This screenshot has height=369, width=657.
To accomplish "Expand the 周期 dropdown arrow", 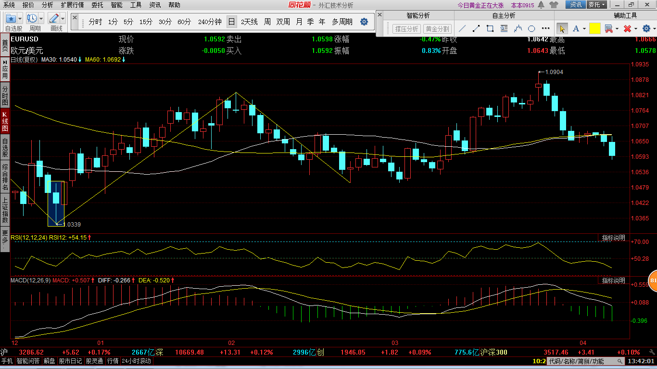I will [41, 19].
